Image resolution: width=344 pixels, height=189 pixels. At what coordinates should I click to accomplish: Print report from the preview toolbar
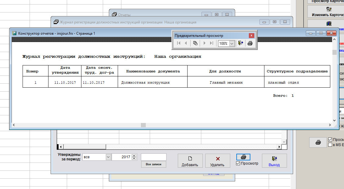pos(250,43)
